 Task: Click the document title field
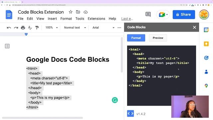pyautogui.click(x=41, y=12)
